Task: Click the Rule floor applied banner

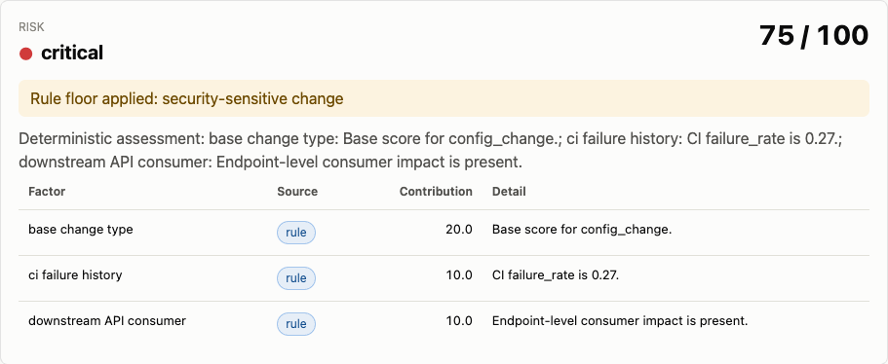Action: click(x=444, y=98)
